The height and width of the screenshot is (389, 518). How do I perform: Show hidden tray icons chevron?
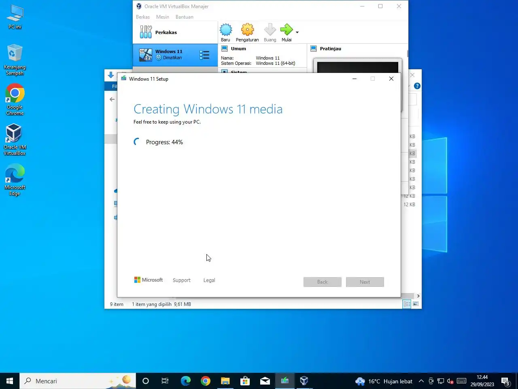421,381
